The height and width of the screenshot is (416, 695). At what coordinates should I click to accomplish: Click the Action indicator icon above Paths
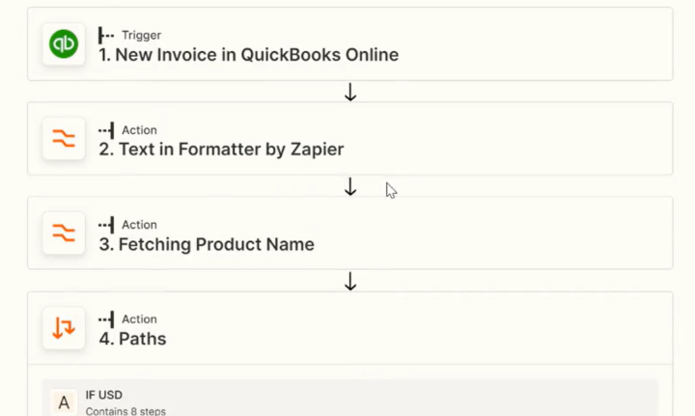click(106, 319)
